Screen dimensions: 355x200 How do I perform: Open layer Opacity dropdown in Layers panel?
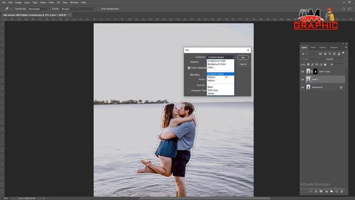pos(339,59)
